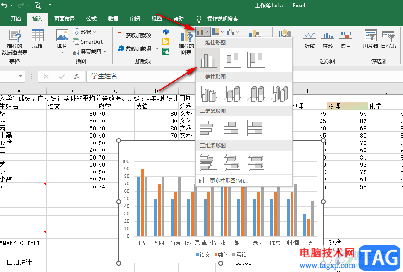
Task: Expand 我的加载项 dropdown arrow
Action: point(157,49)
